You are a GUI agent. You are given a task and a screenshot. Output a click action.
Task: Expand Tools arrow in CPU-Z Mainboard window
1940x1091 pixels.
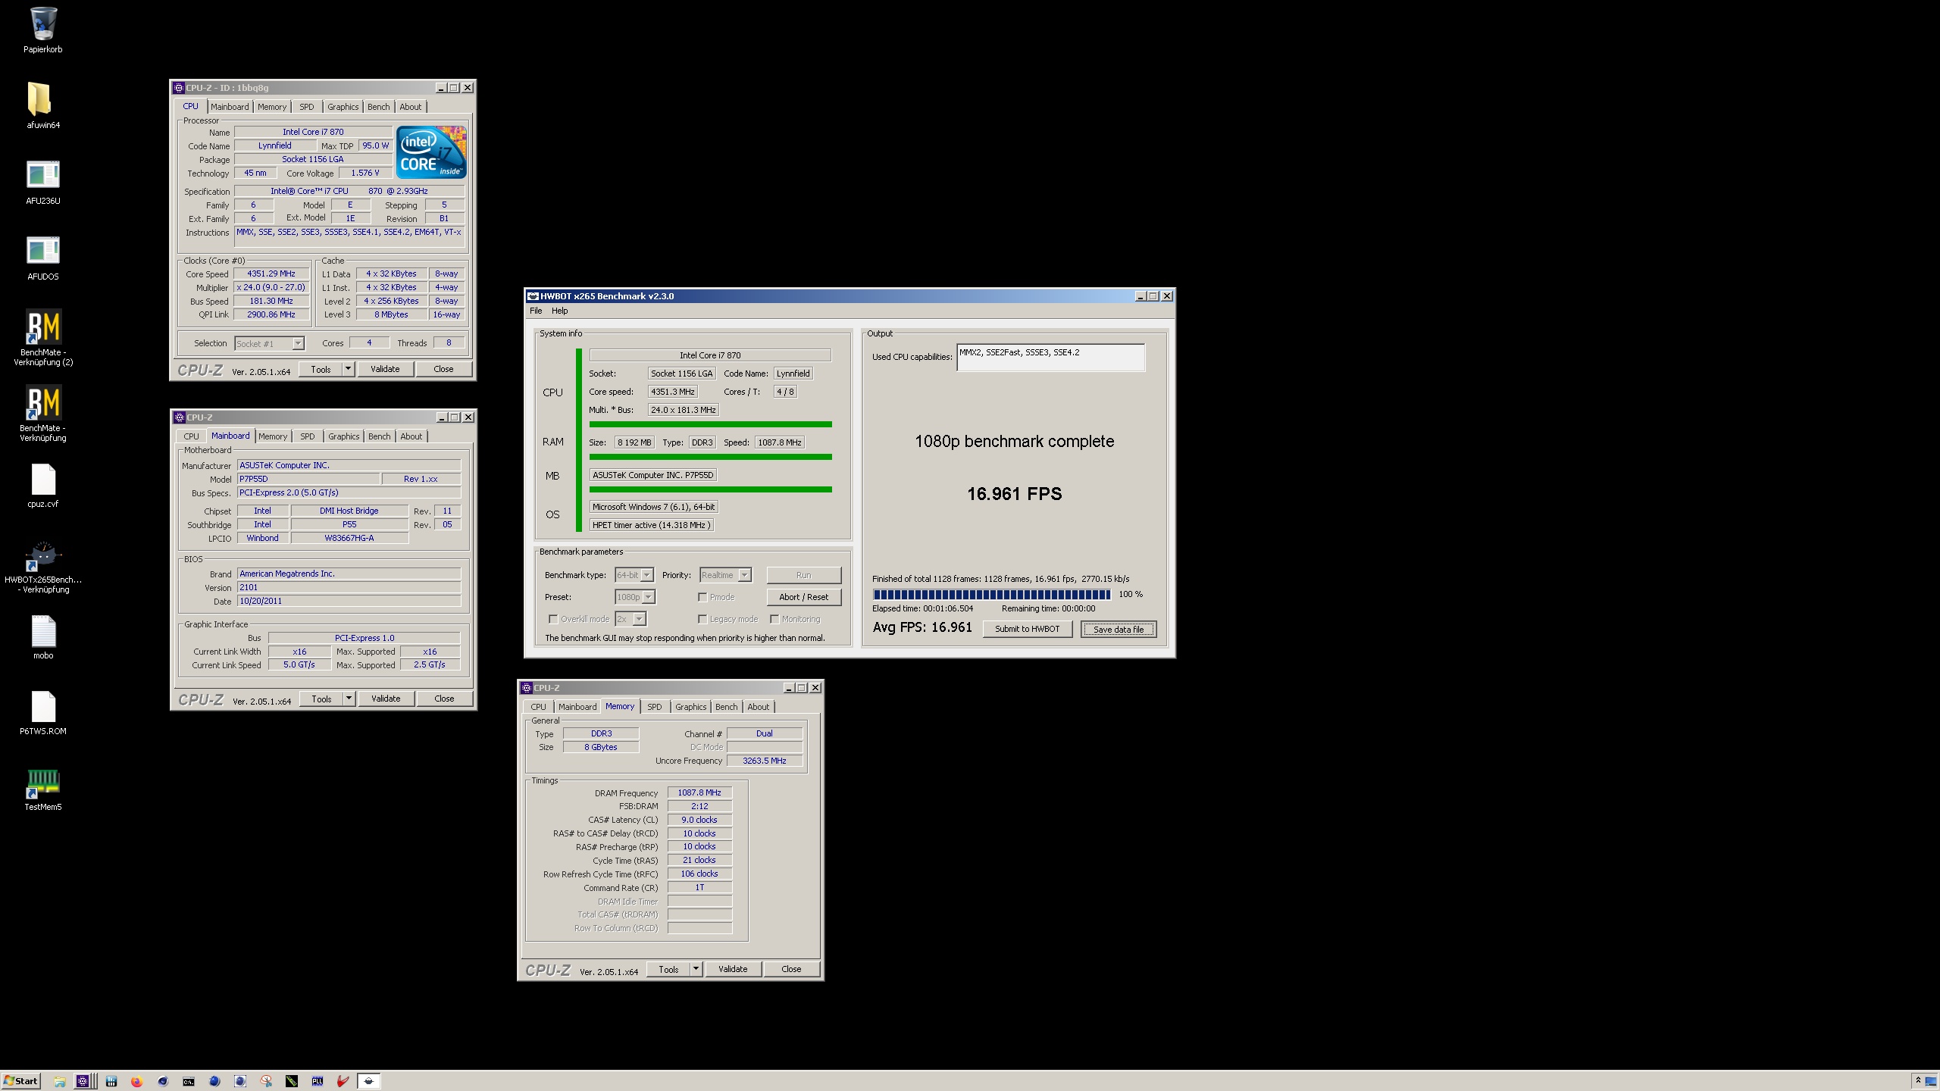349,699
